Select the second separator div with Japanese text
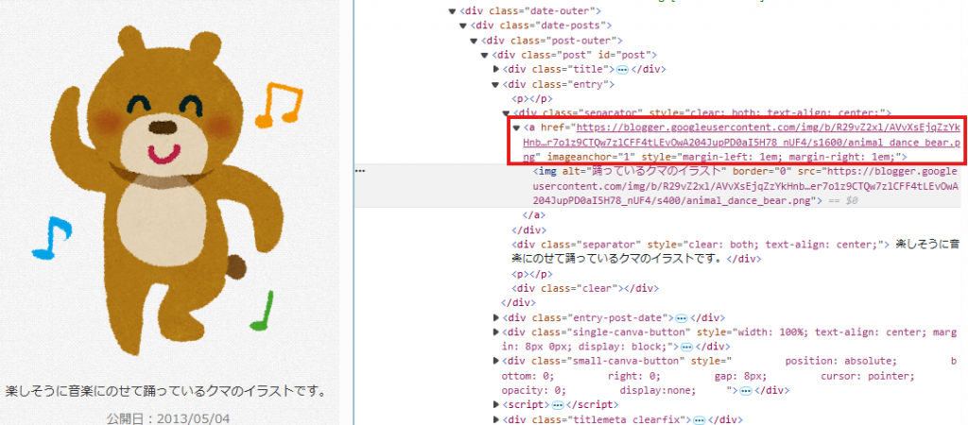 pyautogui.click(x=735, y=251)
